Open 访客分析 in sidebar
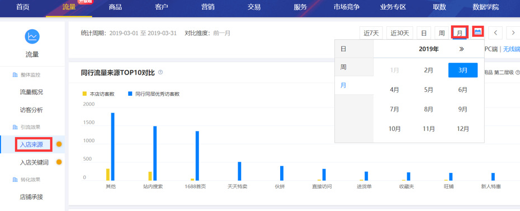 click(31, 110)
